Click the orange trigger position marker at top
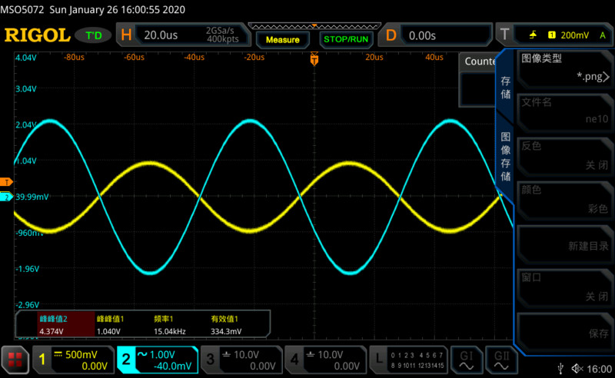Viewport: 615px width, 378px height. 314,58
